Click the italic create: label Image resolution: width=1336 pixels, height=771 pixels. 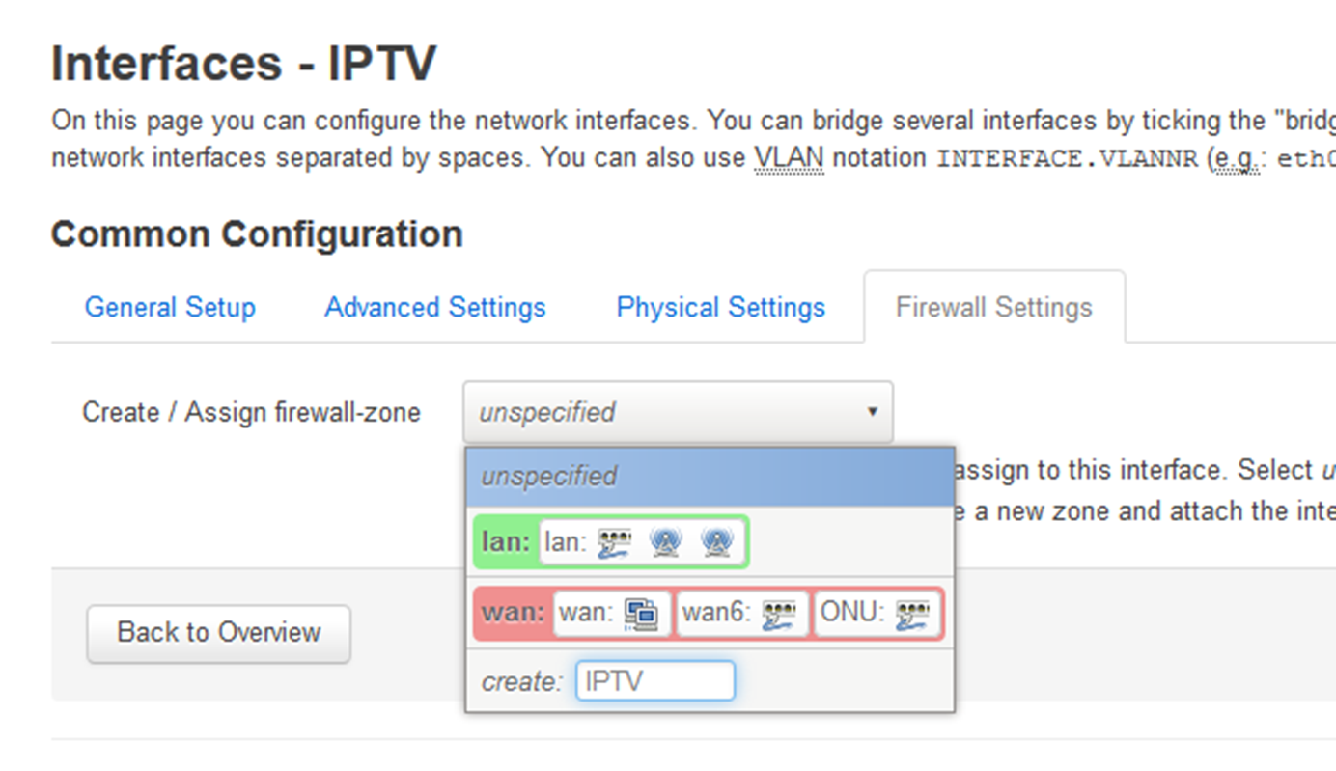521,681
